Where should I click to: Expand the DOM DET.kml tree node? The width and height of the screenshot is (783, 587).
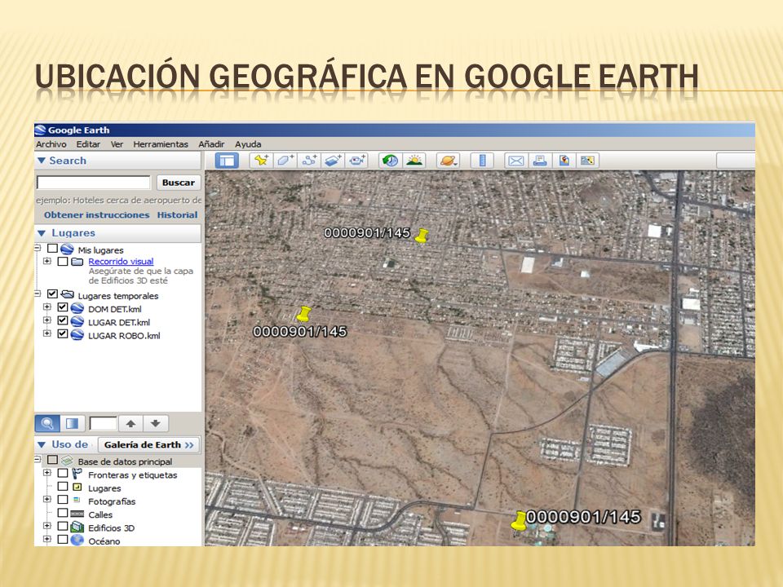click(x=47, y=307)
